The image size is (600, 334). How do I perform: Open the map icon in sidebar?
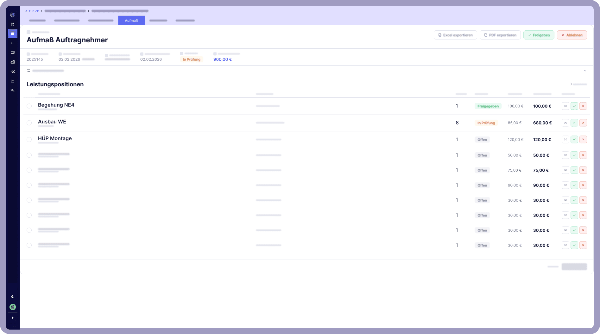pos(13,52)
